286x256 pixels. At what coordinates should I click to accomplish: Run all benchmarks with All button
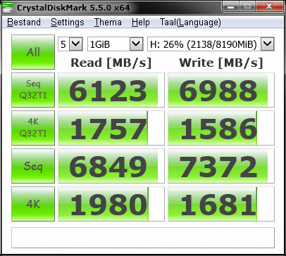coord(33,52)
